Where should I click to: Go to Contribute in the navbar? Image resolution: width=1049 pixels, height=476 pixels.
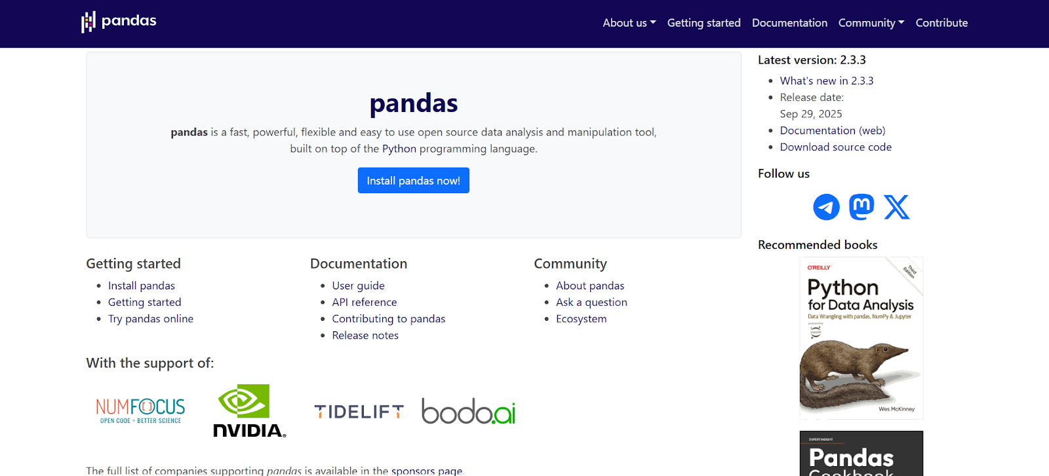click(x=941, y=23)
